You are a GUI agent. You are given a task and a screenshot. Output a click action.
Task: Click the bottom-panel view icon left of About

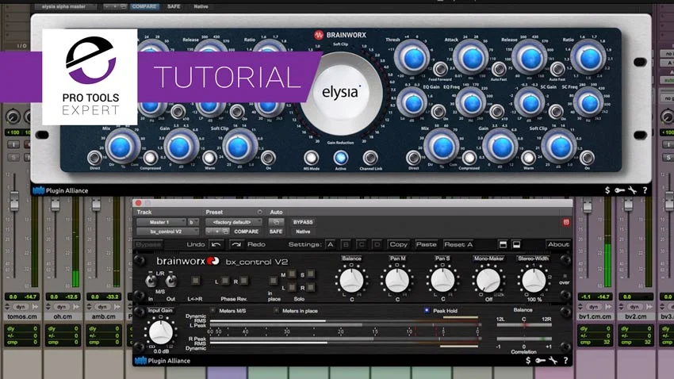coord(516,244)
